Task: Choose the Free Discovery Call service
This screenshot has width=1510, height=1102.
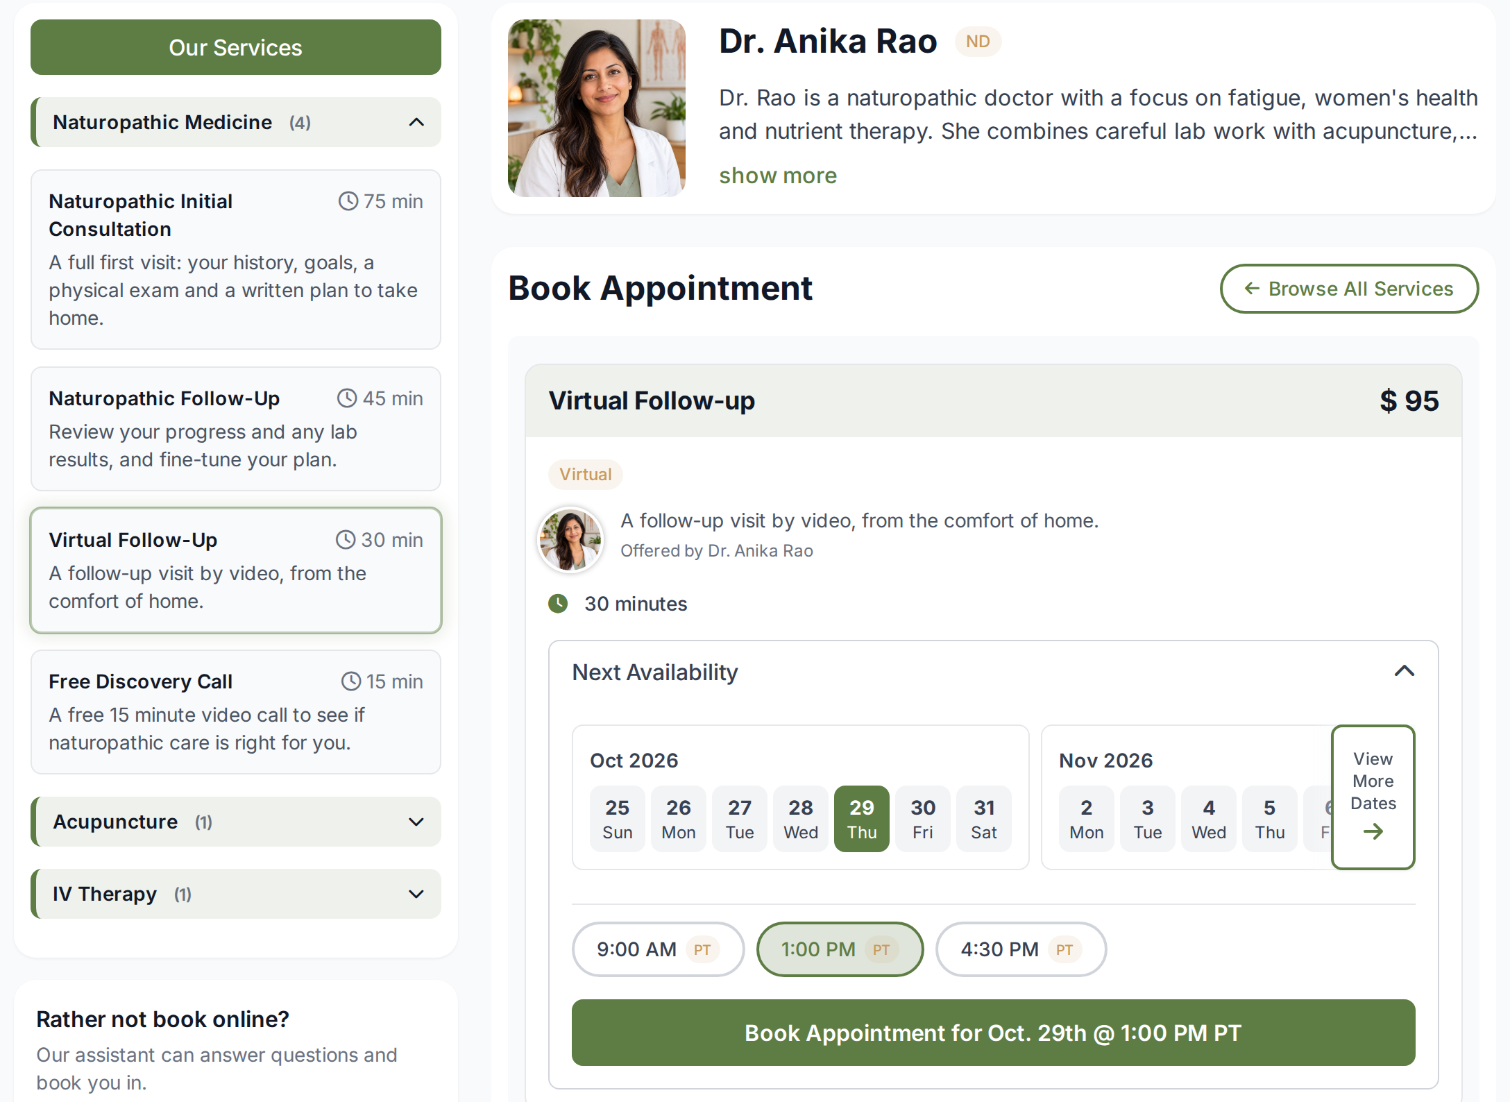Action: pos(236,712)
